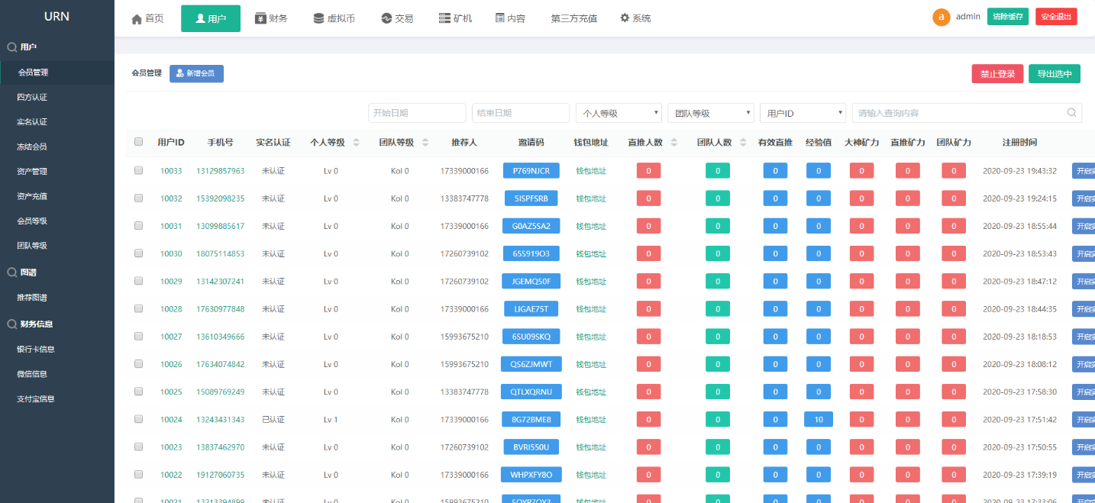
Task: Select the checkbox for user 10024
Action: pos(138,419)
